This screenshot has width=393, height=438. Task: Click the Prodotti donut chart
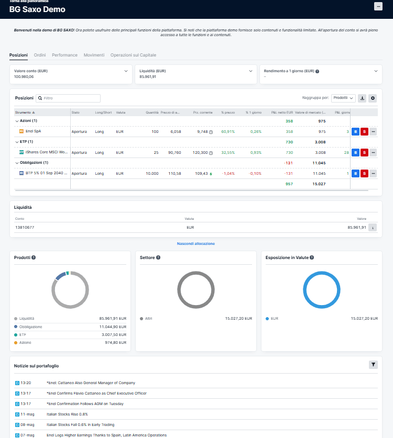click(x=70, y=290)
